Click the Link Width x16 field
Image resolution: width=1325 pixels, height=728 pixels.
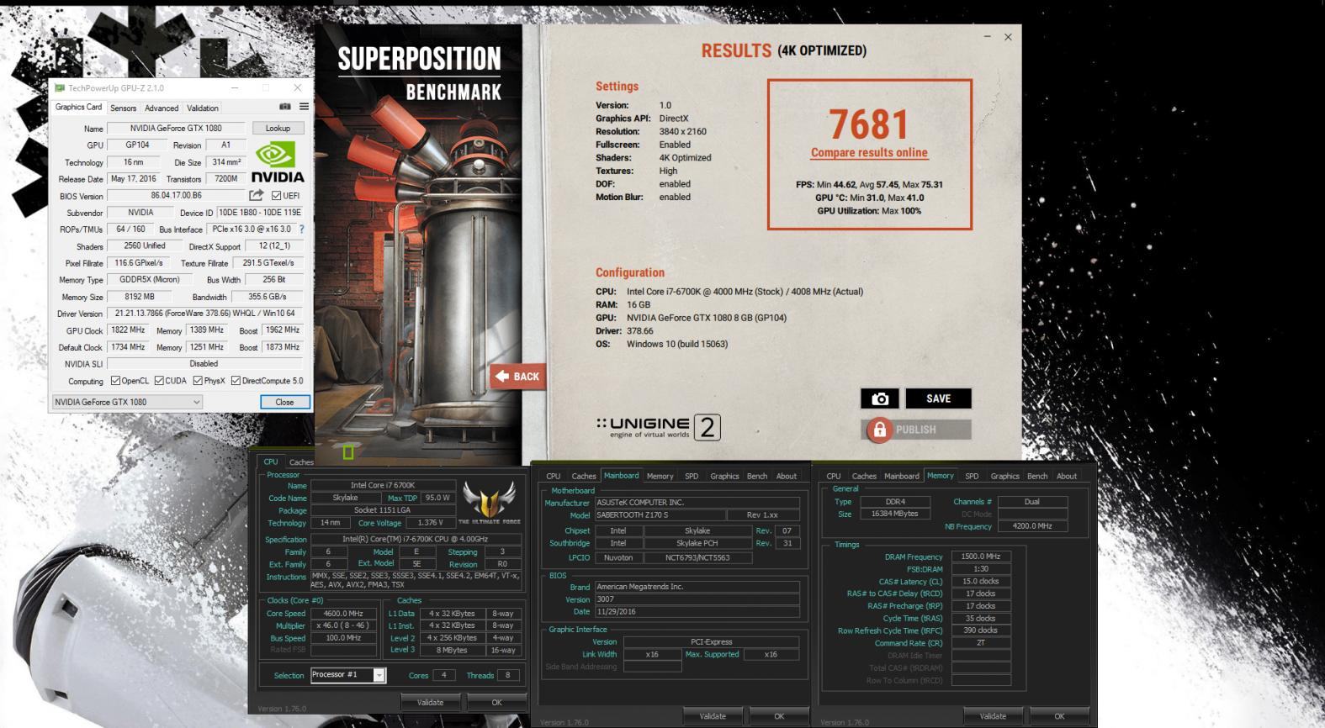pos(652,655)
